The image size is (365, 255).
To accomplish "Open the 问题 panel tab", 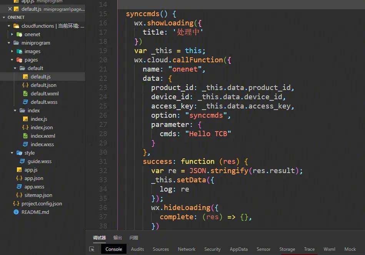I will (x=134, y=238).
